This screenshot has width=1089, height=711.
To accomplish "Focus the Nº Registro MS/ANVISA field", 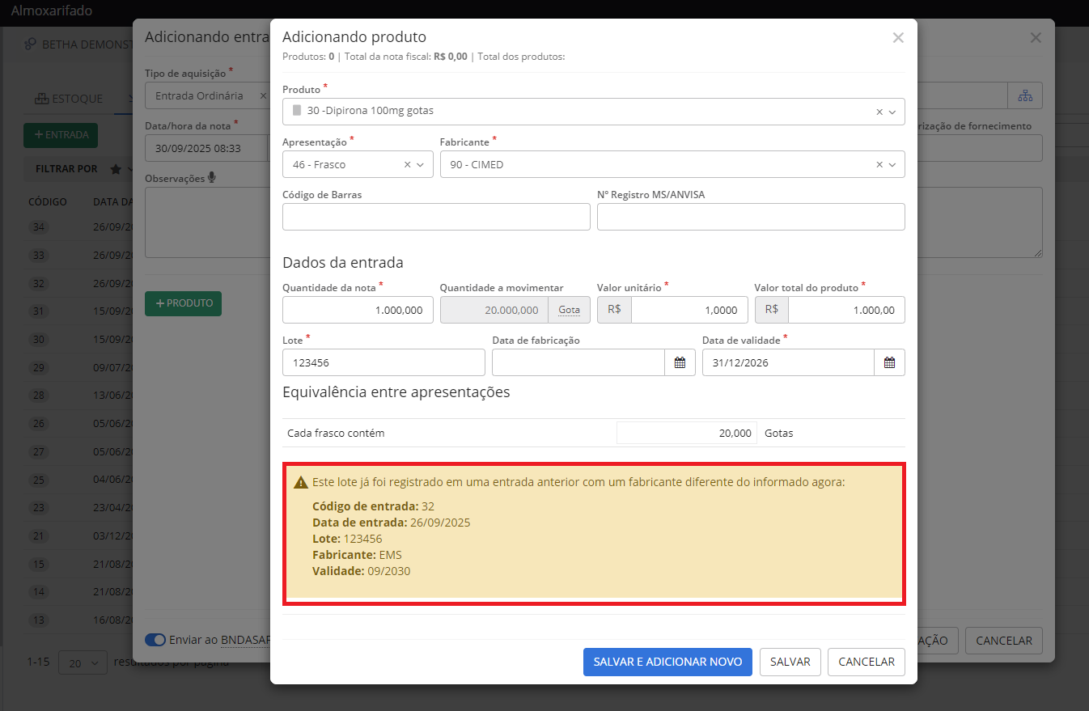I will click(x=750, y=217).
